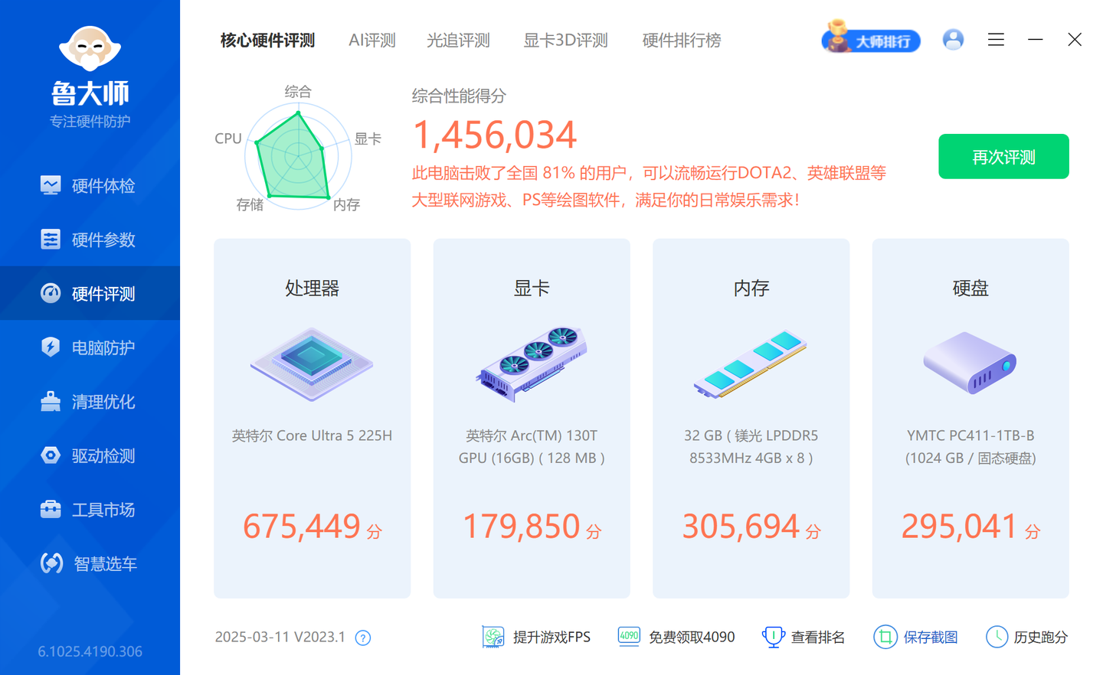Click the 历史跑分 clock icon
Viewport: 1103px width, 675px height.
pyautogui.click(x=997, y=637)
